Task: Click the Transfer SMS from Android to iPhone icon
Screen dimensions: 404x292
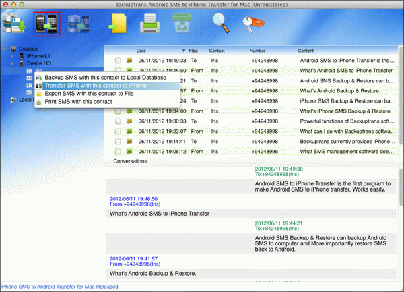Action: [x=46, y=24]
